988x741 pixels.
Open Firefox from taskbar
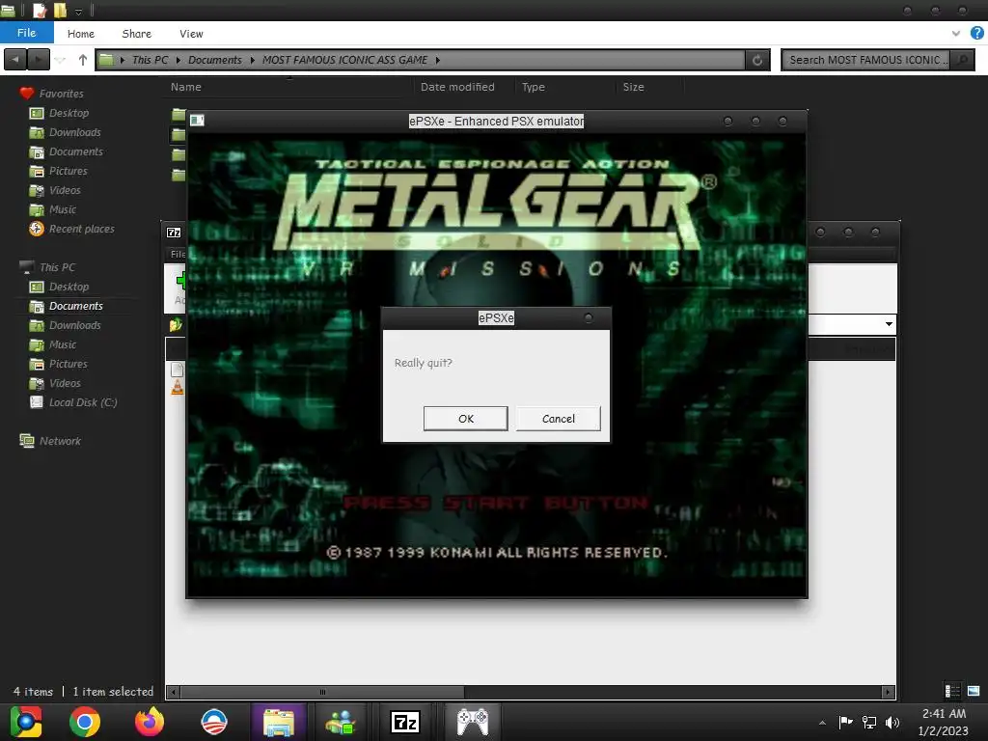click(x=150, y=722)
